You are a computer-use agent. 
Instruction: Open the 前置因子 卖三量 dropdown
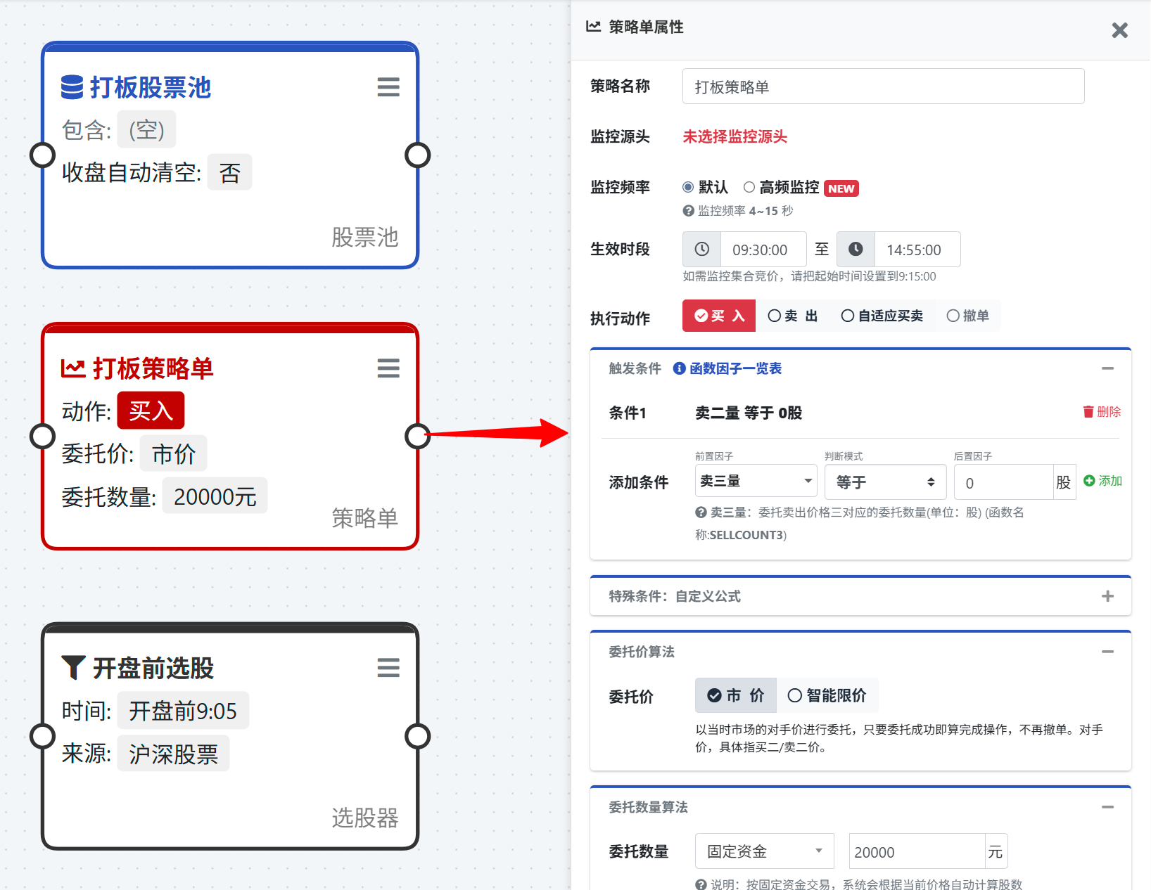point(755,482)
